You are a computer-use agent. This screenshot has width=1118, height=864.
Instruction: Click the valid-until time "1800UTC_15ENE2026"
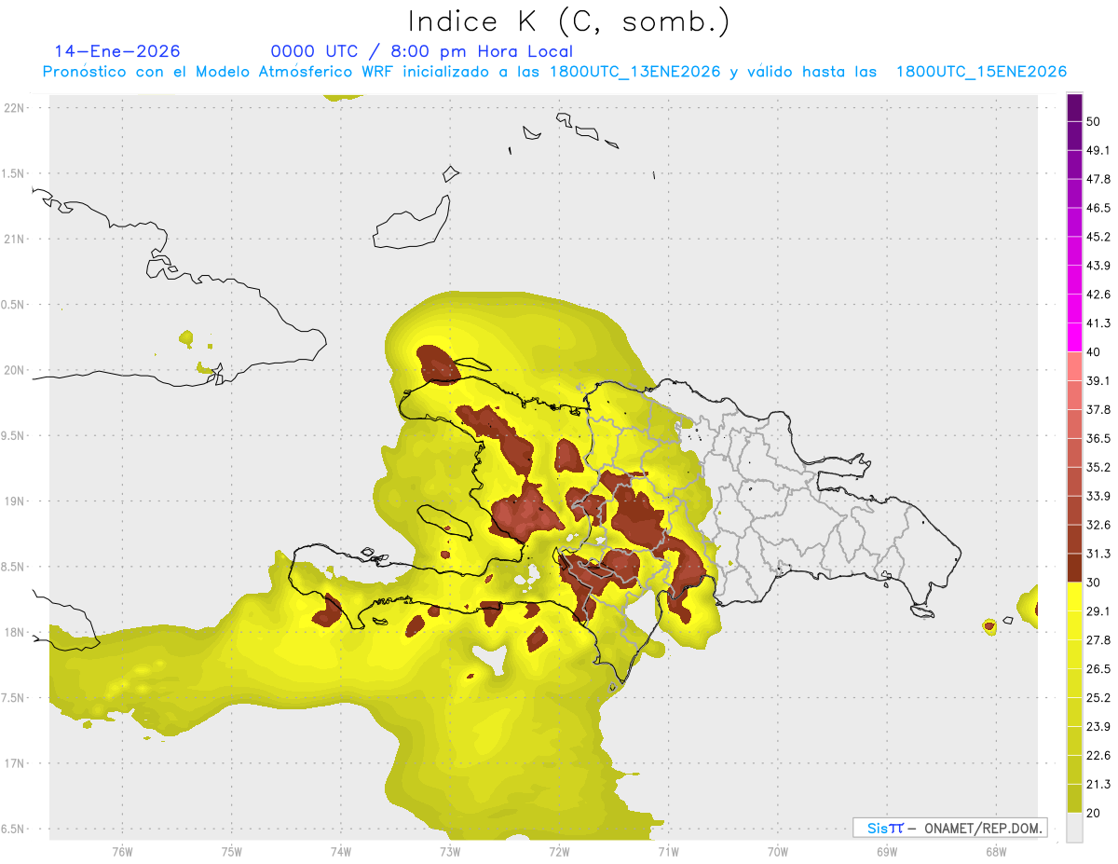tap(981, 72)
